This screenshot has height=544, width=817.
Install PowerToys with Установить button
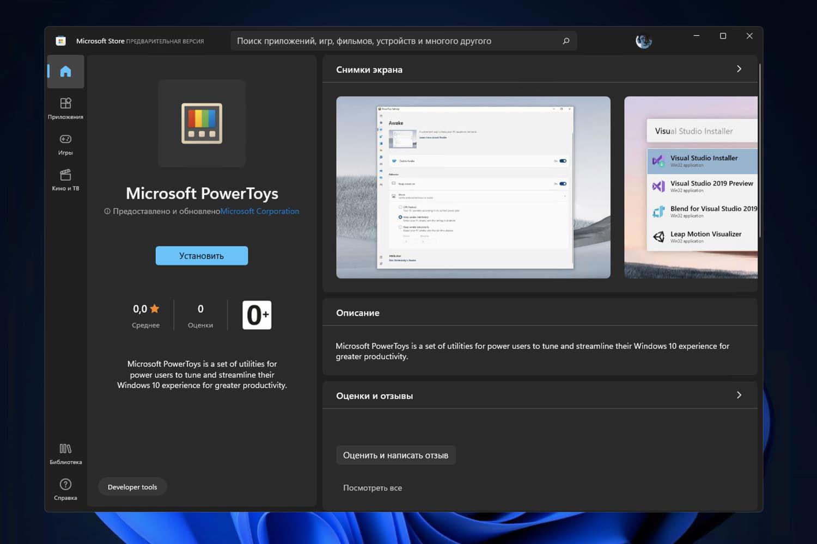202,256
